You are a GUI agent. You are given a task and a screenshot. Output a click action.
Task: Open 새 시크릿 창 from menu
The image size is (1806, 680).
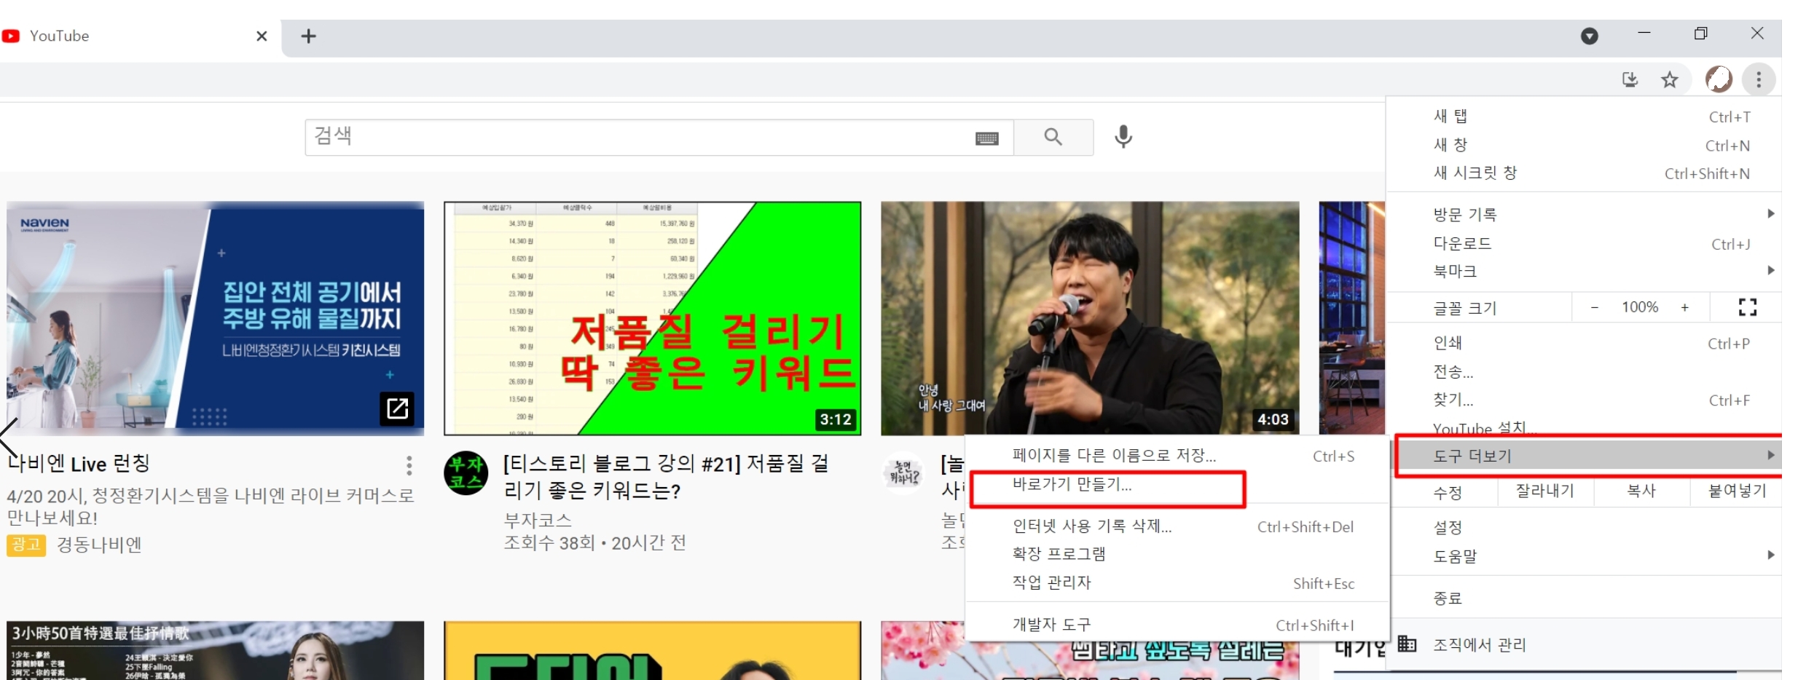(1584, 173)
